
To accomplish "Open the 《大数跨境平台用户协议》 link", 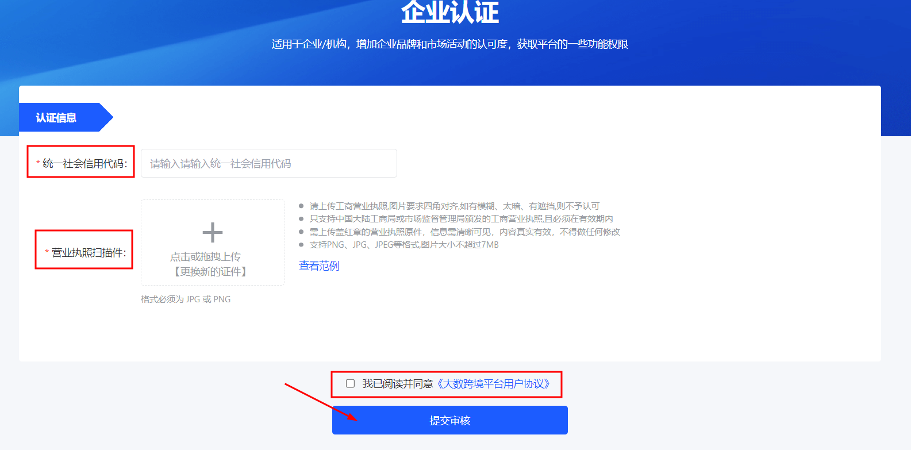I will [x=493, y=383].
